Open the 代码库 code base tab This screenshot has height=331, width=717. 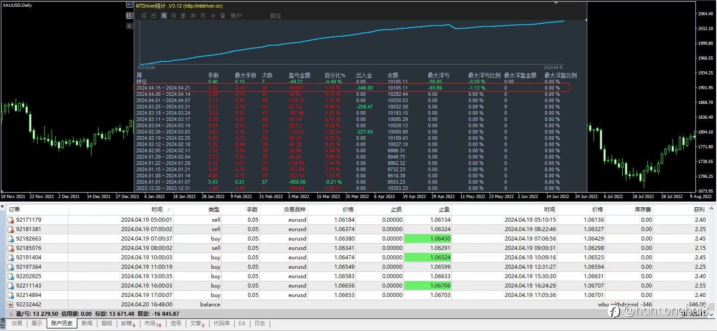pos(221,323)
